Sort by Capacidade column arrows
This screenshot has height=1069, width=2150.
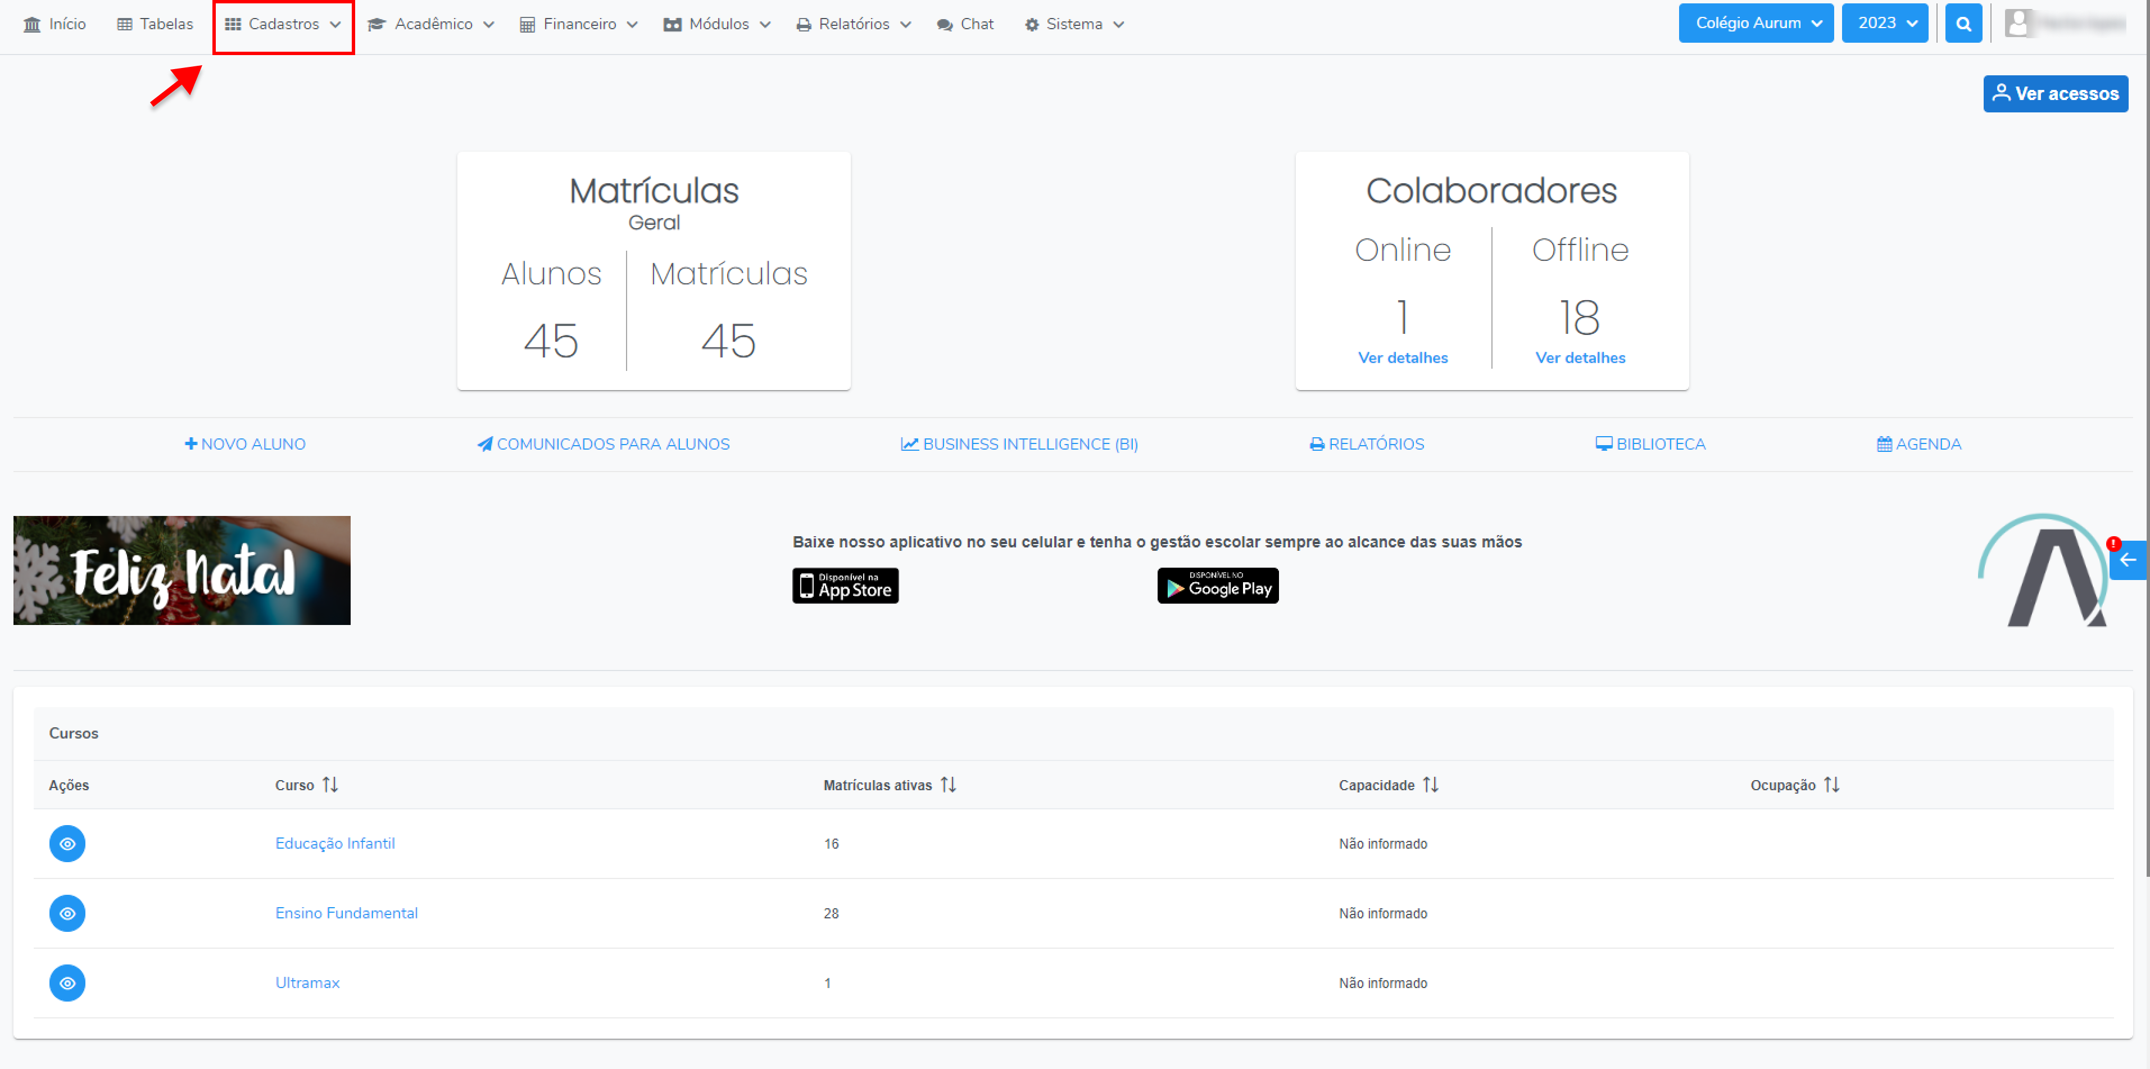coord(1431,785)
